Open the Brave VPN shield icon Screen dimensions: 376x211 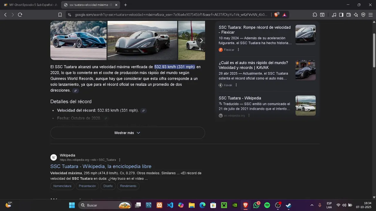(363, 15)
